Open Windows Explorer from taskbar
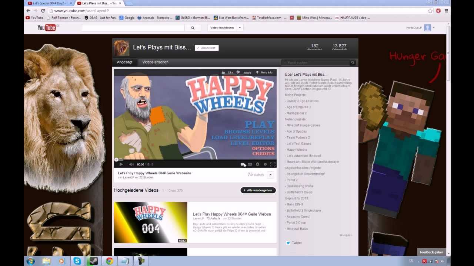This screenshot has width=474, height=266. tap(46, 261)
